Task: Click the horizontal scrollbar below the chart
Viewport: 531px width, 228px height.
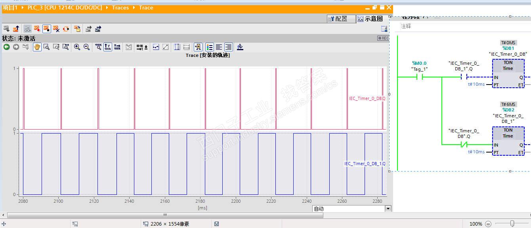Action: tap(165, 215)
